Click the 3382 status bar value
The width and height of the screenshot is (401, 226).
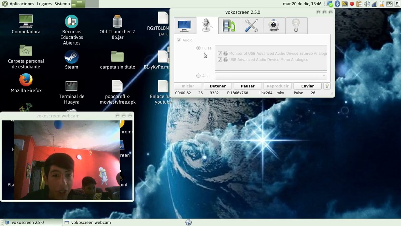point(214,93)
